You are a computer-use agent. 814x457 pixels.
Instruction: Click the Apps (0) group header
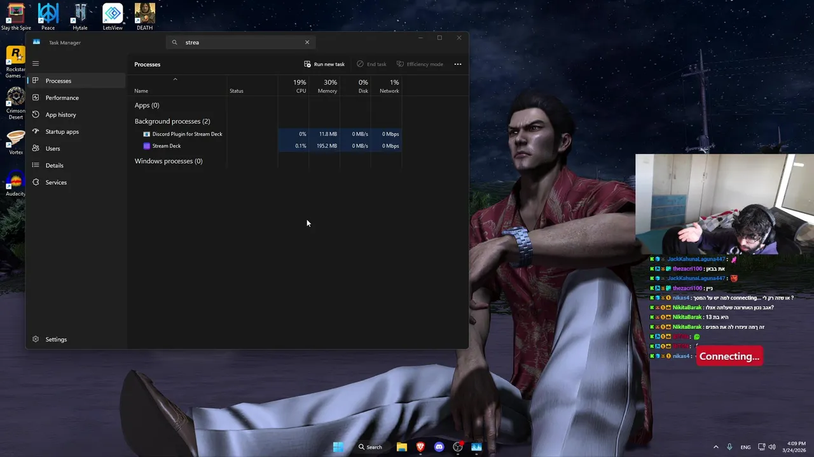point(147,105)
